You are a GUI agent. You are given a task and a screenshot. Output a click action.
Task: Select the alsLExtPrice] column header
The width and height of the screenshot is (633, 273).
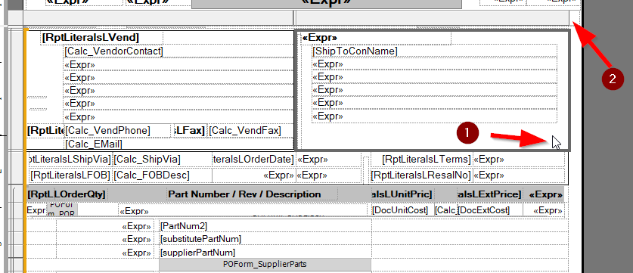[490, 194]
